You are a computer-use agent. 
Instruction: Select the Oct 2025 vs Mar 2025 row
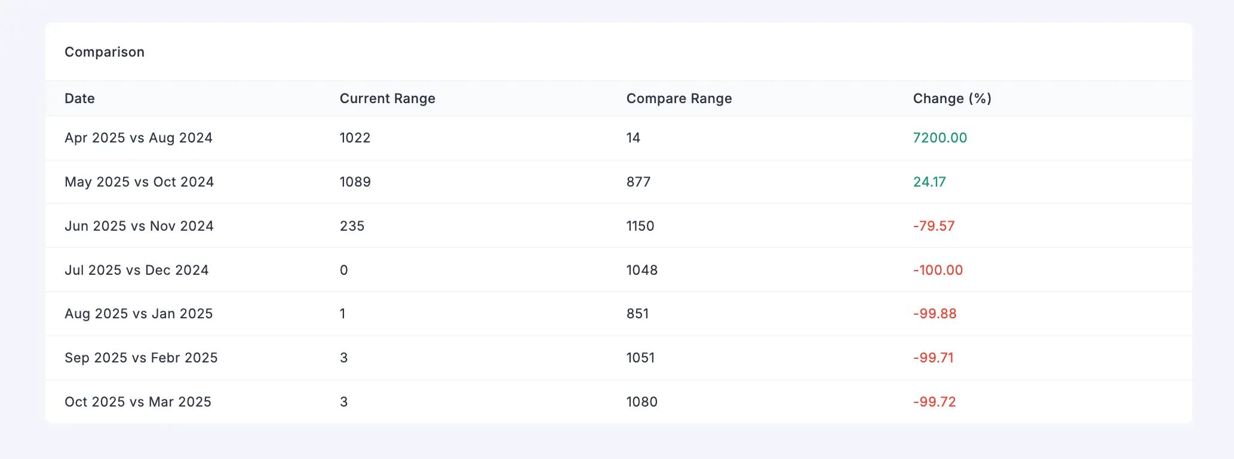(x=138, y=402)
